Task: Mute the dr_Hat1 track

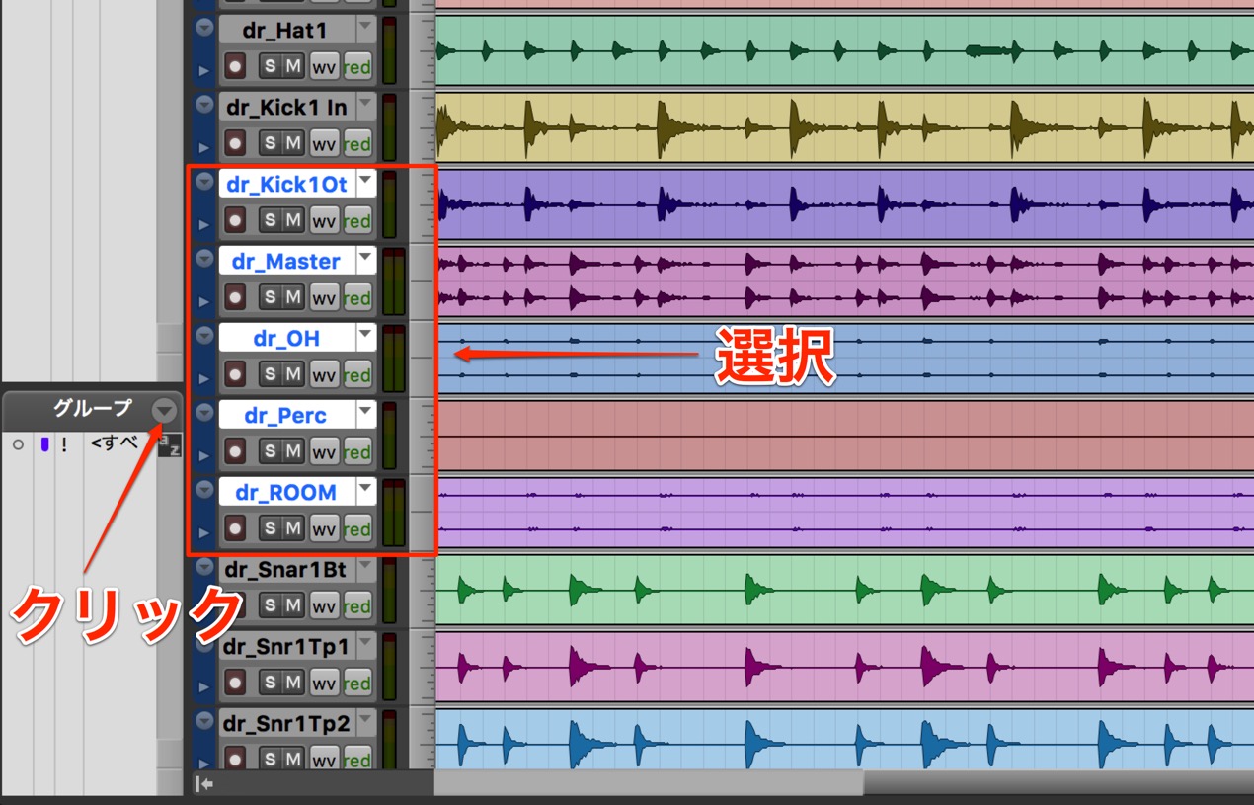Action: [293, 66]
